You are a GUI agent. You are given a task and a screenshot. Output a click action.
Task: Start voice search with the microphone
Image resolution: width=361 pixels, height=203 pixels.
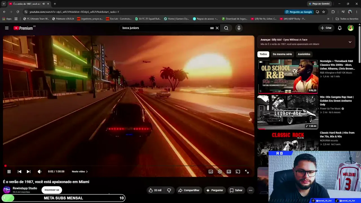239,28
